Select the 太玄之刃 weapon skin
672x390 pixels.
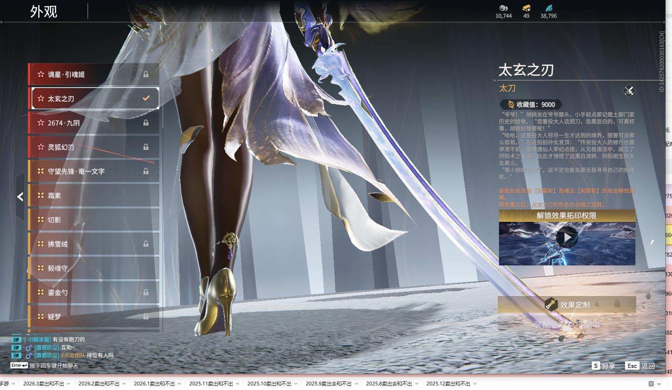(x=95, y=98)
